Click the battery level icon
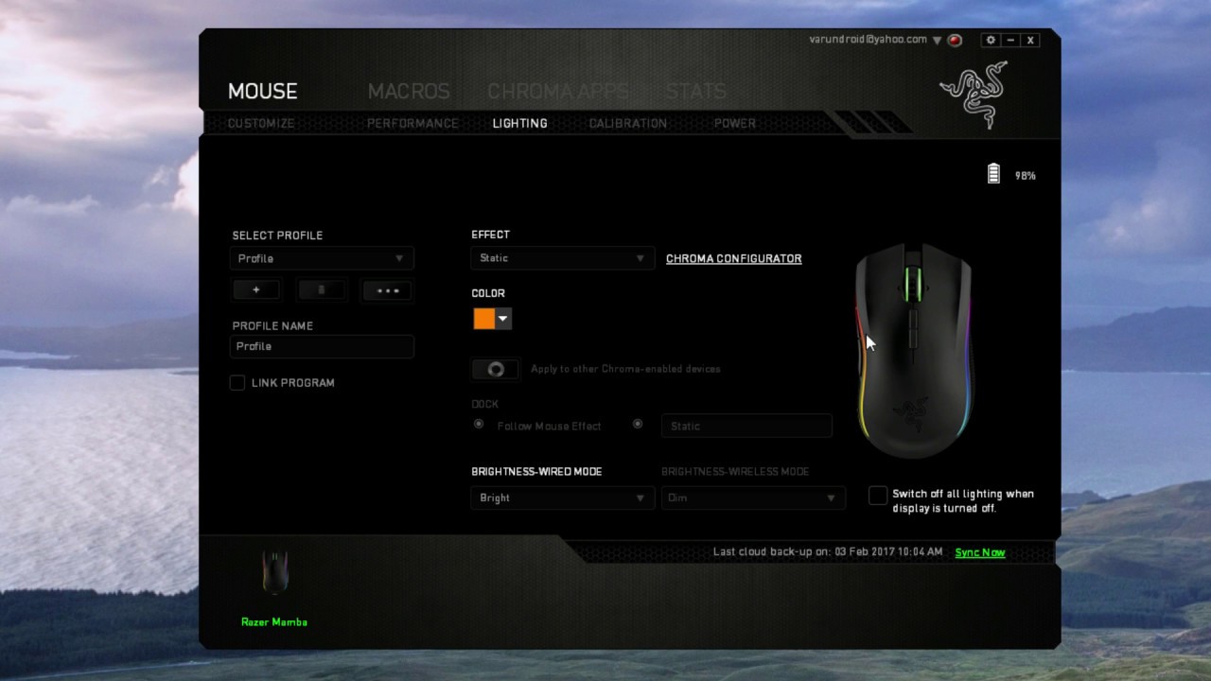The image size is (1211, 681). point(993,173)
